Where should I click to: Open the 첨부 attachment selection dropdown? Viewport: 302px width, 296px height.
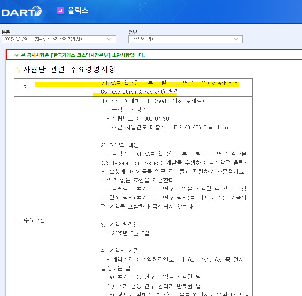[x=185, y=39]
